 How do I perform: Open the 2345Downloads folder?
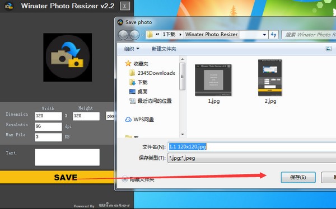pos(156,73)
